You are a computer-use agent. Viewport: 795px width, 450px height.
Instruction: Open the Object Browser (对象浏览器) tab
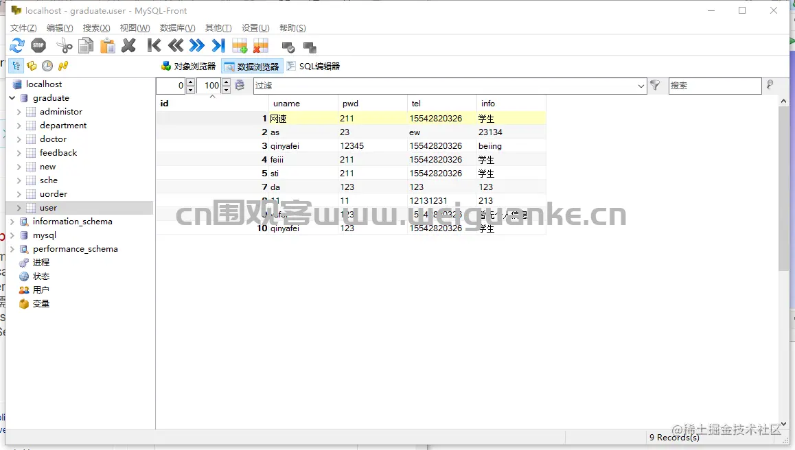188,67
